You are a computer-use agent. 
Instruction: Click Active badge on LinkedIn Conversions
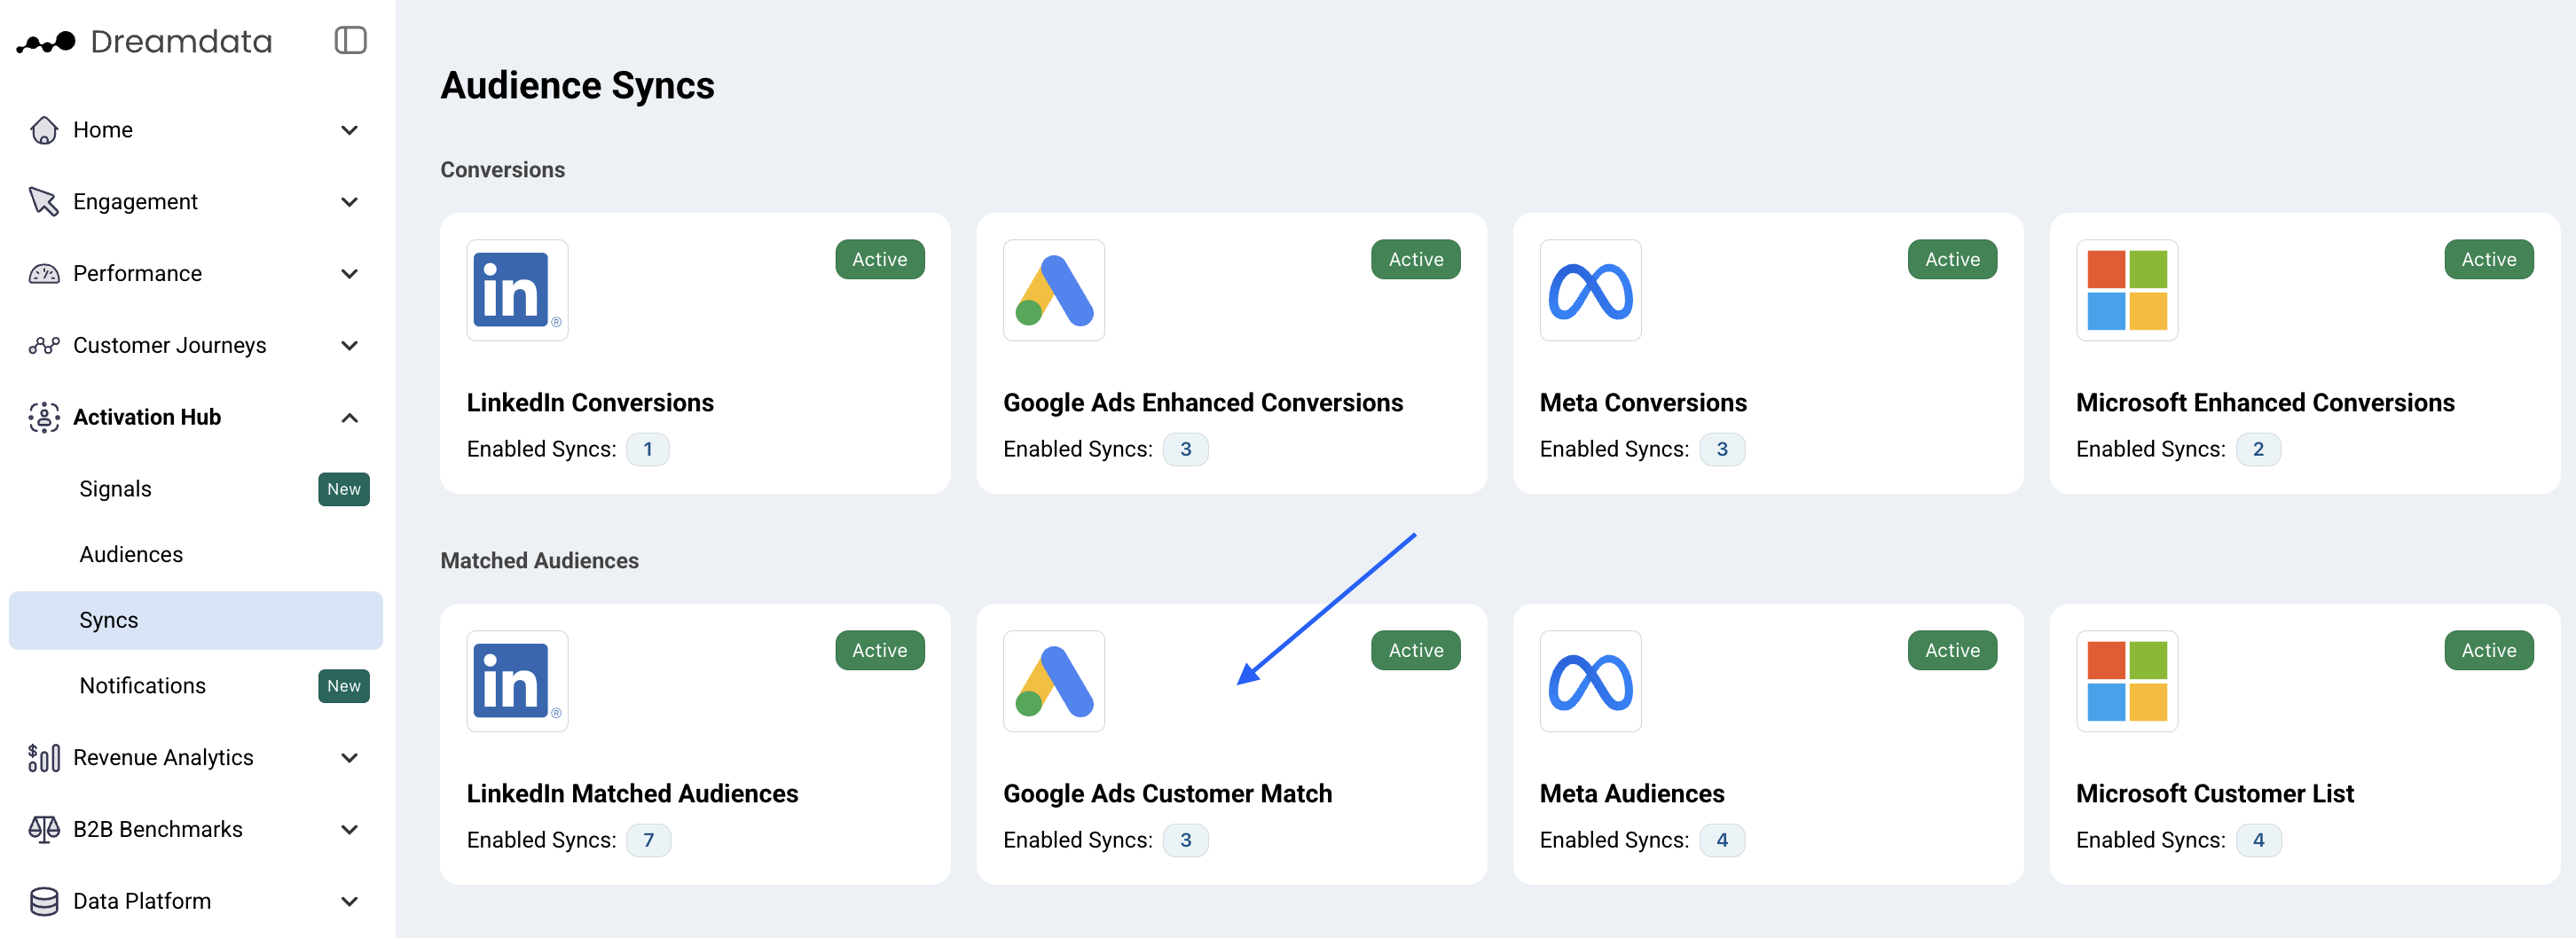880,260
